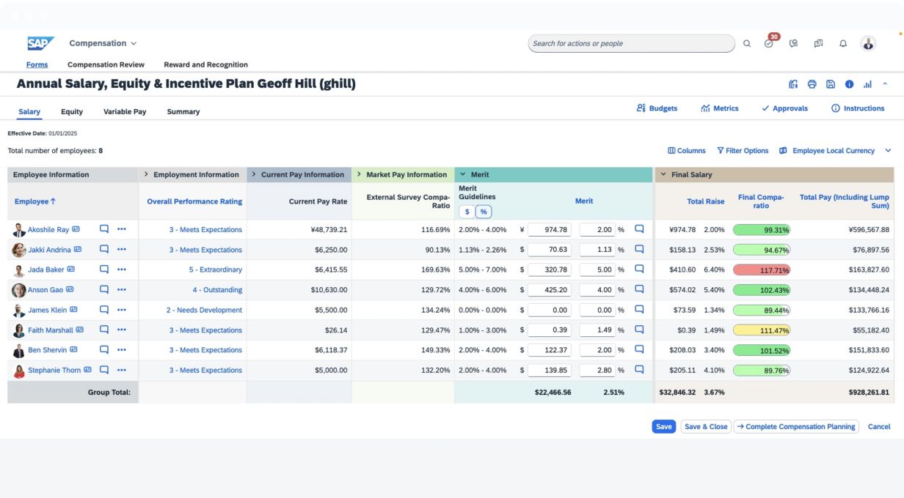
Task: Open the to-do checkmark icon with badge 30
Action: [768, 44]
